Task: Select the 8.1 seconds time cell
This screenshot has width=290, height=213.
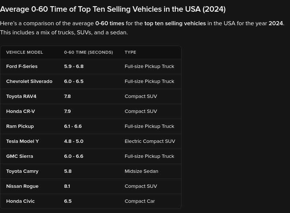Action: pos(67,186)
